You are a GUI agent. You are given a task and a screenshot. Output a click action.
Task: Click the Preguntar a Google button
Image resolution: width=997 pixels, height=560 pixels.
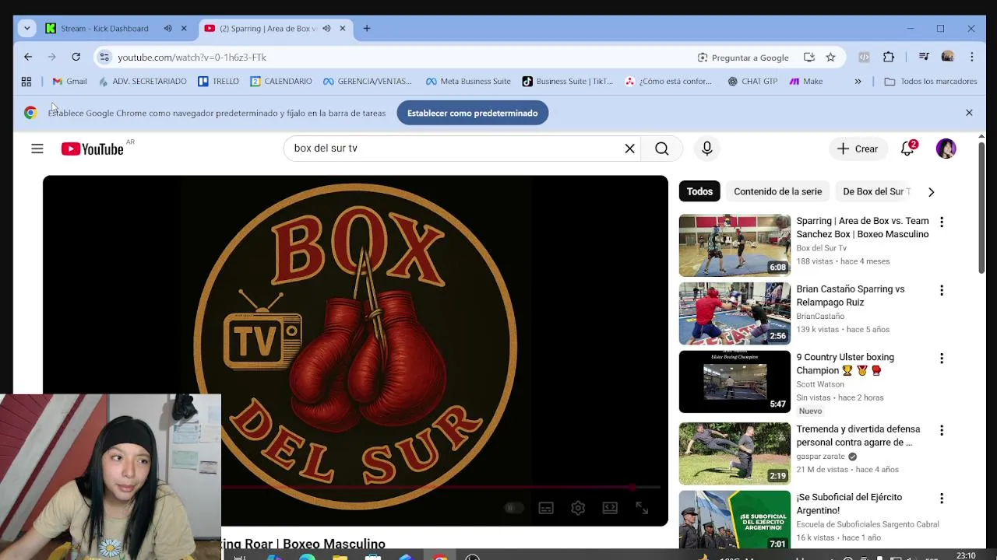click(x=743, y=57)
